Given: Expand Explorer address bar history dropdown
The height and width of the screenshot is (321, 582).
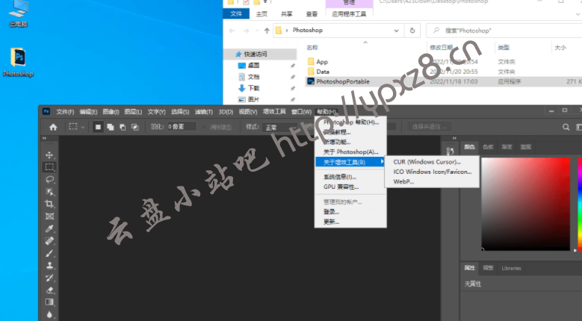Looking at the screenshot, I should point(397,31).
